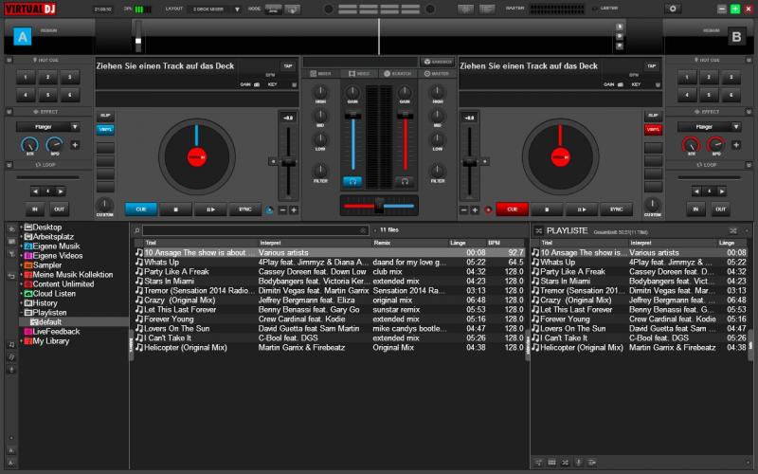Click the plus icon beside deck A effect knobs
The height and width of the screenshot is (474, 758).
click(75, 145)
